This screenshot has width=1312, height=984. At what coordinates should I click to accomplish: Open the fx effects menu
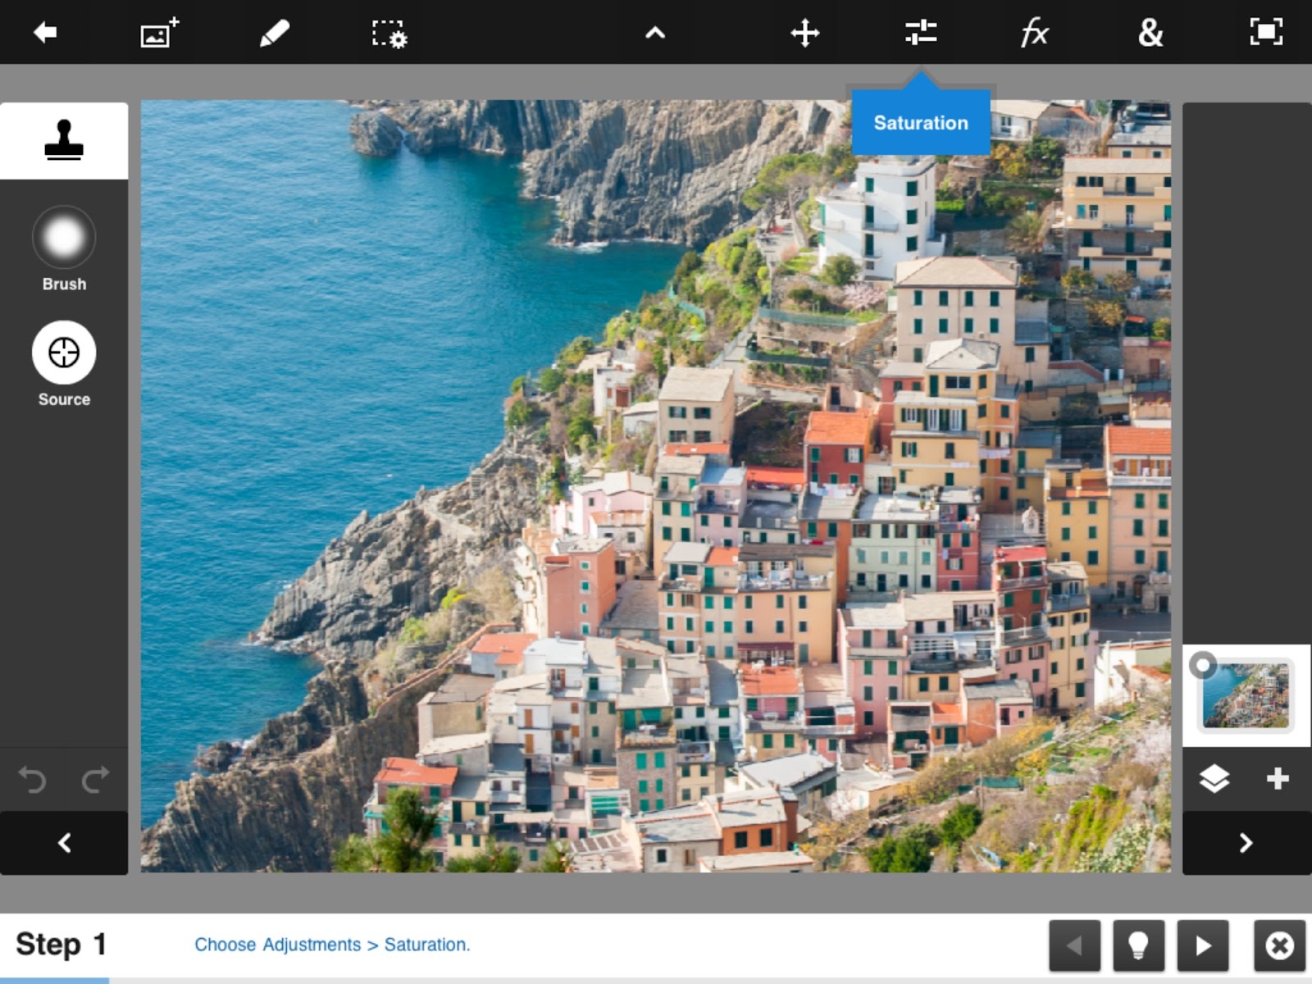point(1035,33)
